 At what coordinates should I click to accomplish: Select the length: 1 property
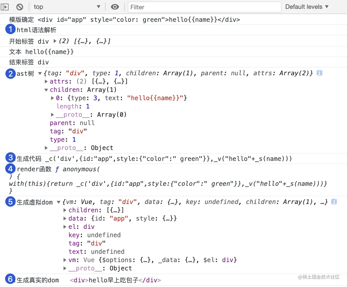(x=73, y=106)
